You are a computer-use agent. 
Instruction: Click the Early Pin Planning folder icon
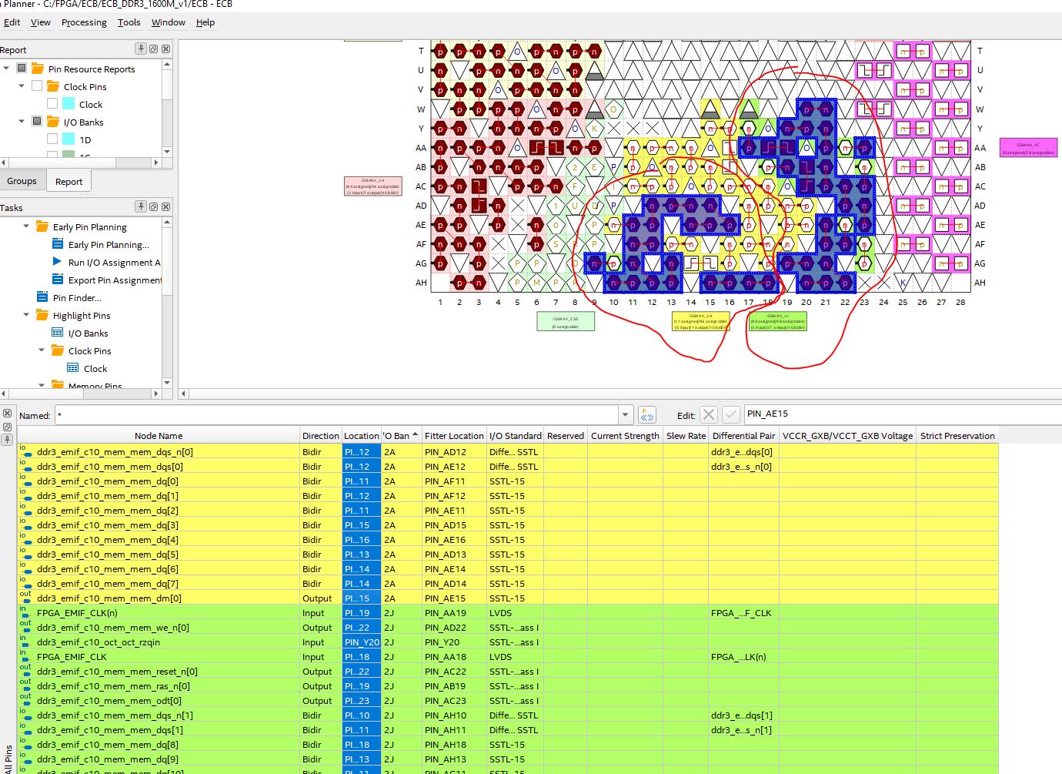(x=42, y=226)
